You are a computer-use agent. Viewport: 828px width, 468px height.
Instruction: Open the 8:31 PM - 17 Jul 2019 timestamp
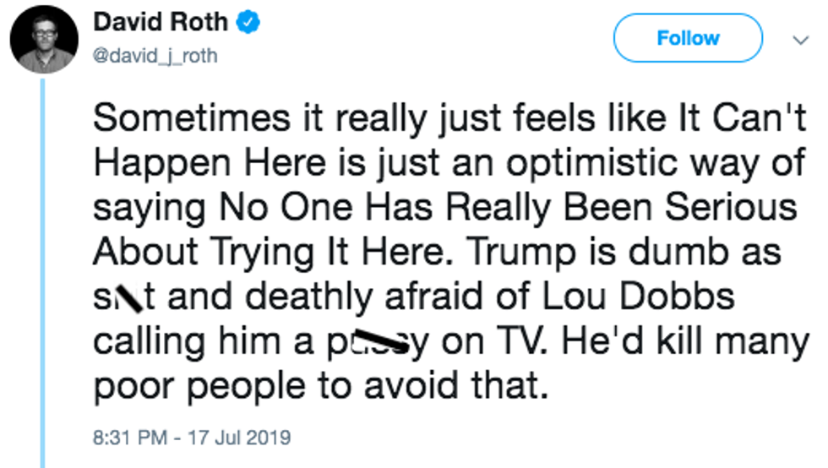[x=192, y=438]
